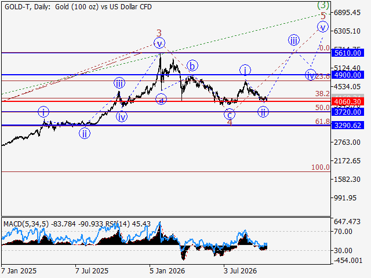Click the 0.0 Fibonacci level label

click(x=325, y=48)
